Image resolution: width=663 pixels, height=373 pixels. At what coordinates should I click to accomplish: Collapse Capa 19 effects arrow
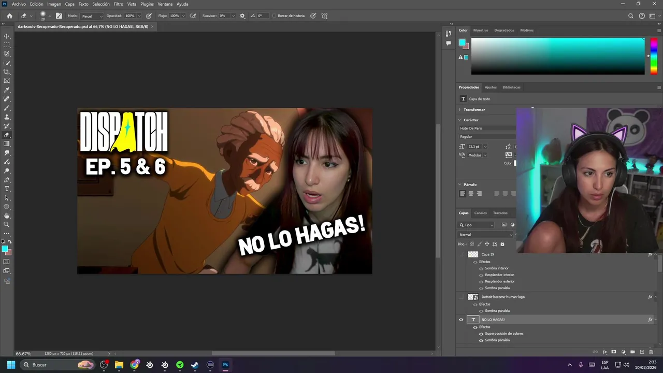point(656,254)
